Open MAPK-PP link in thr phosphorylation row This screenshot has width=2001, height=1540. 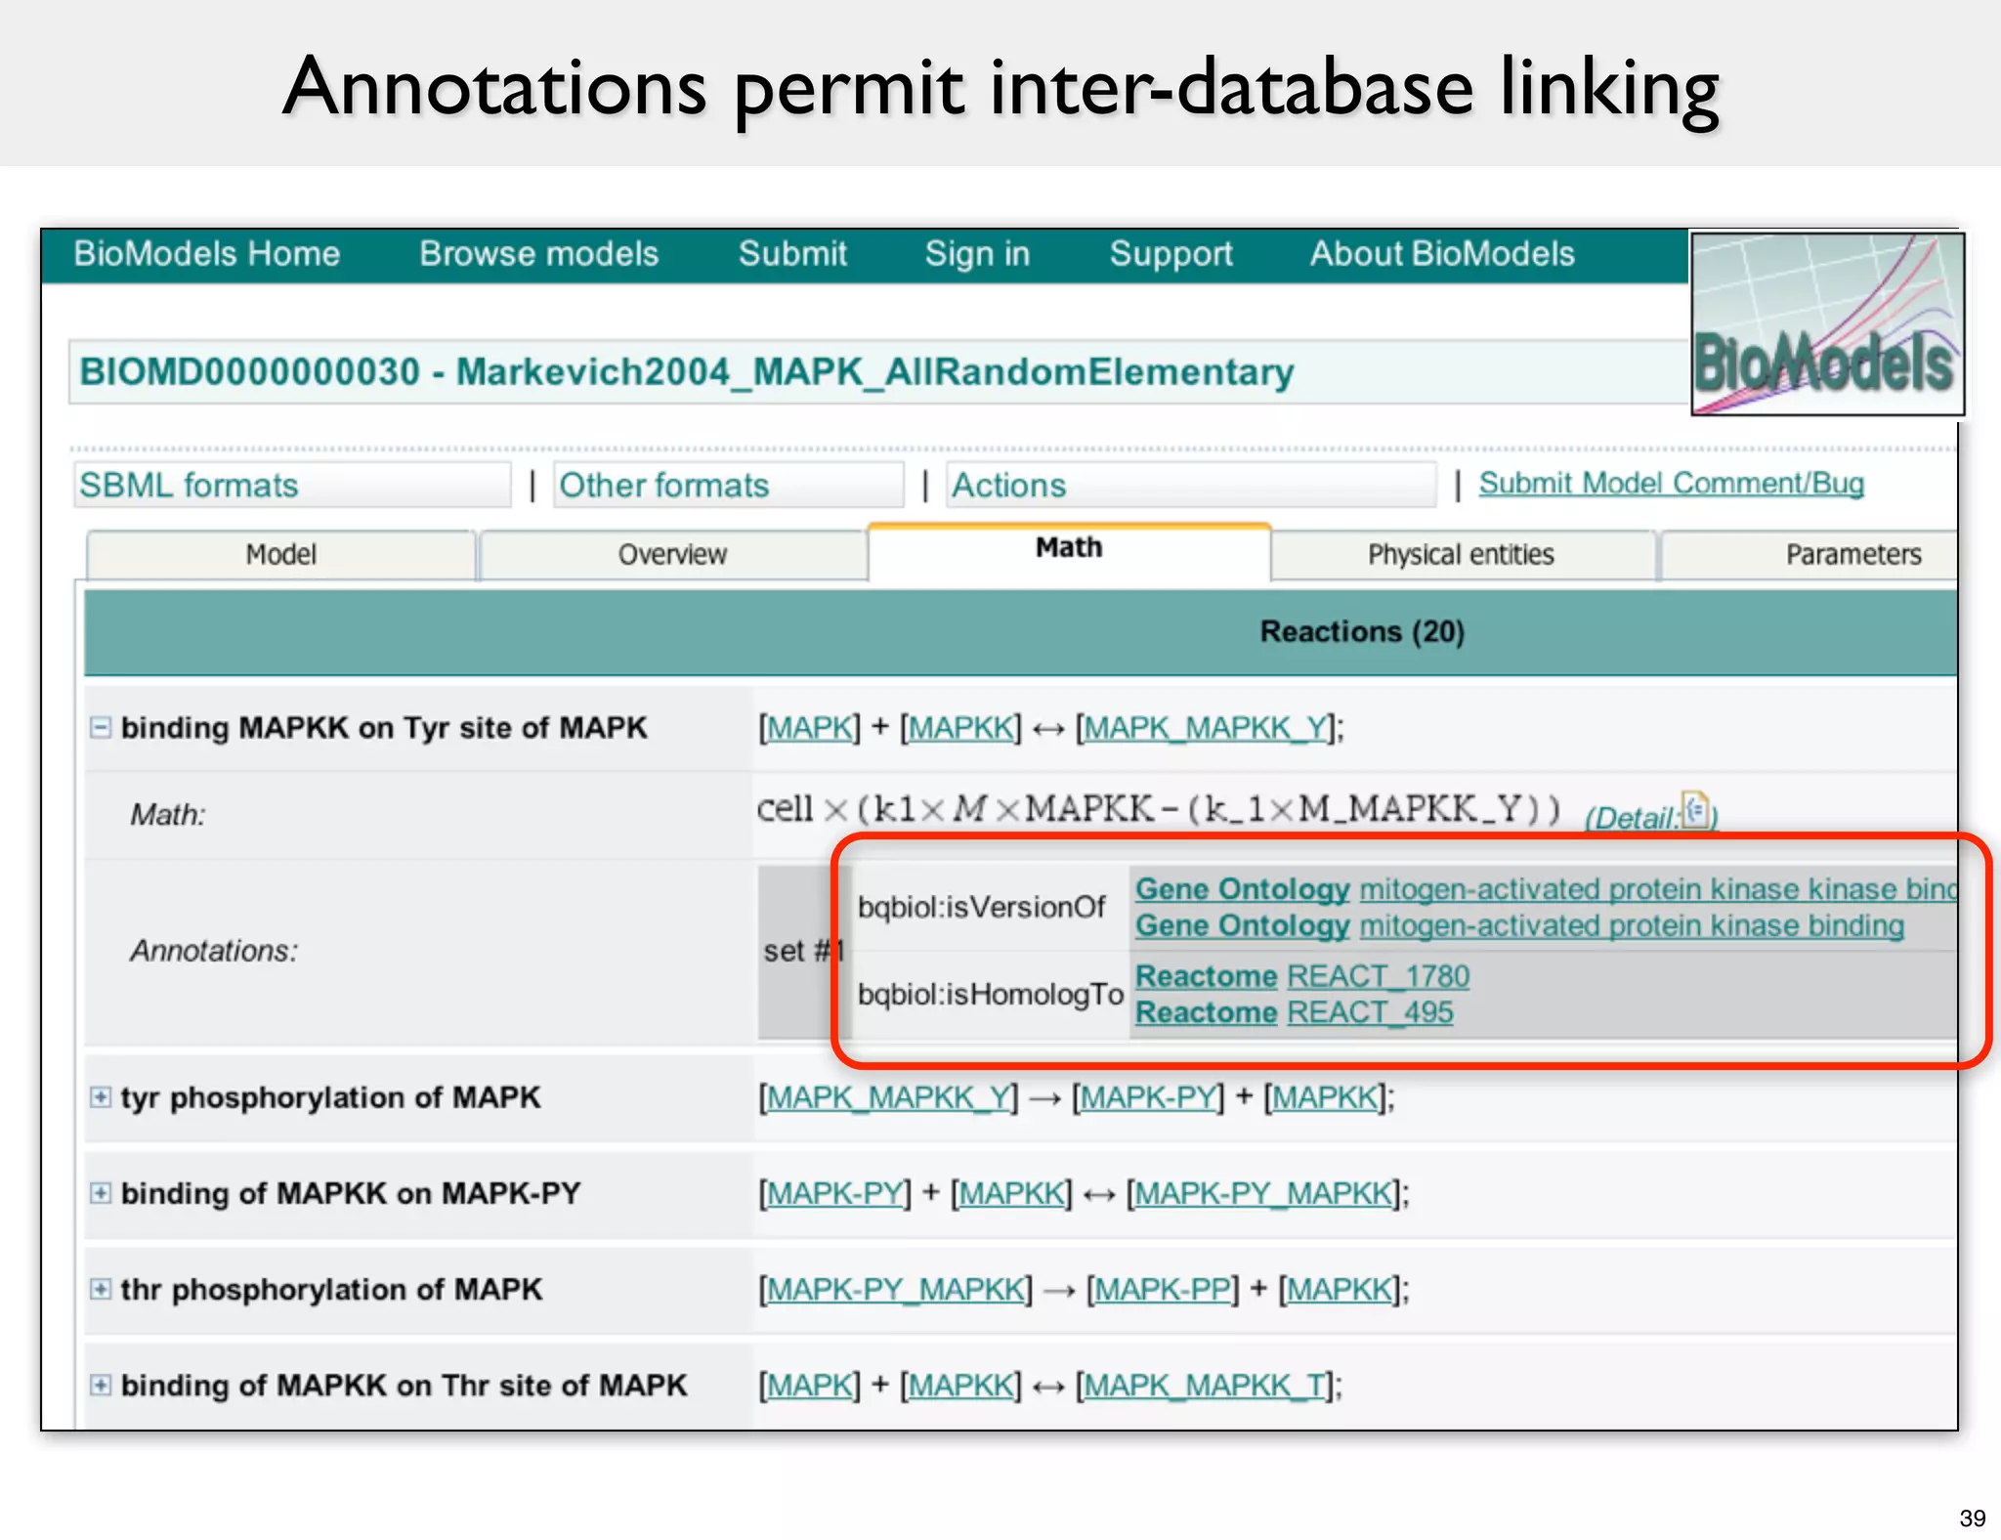[1163, 1289]
